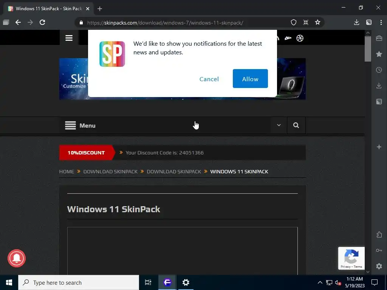Open the shield privacy protection icon

tap(293, 22)
